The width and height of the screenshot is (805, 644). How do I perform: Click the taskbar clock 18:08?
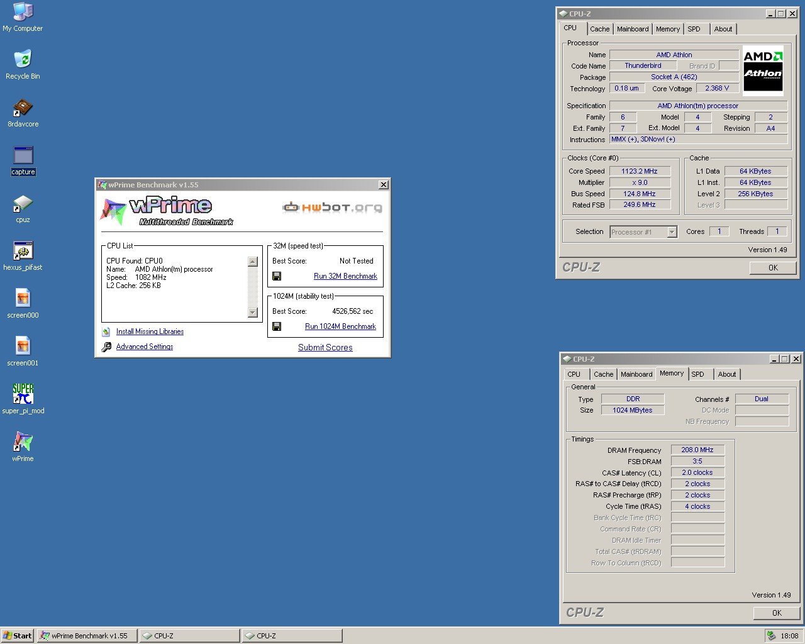point(789,636)
